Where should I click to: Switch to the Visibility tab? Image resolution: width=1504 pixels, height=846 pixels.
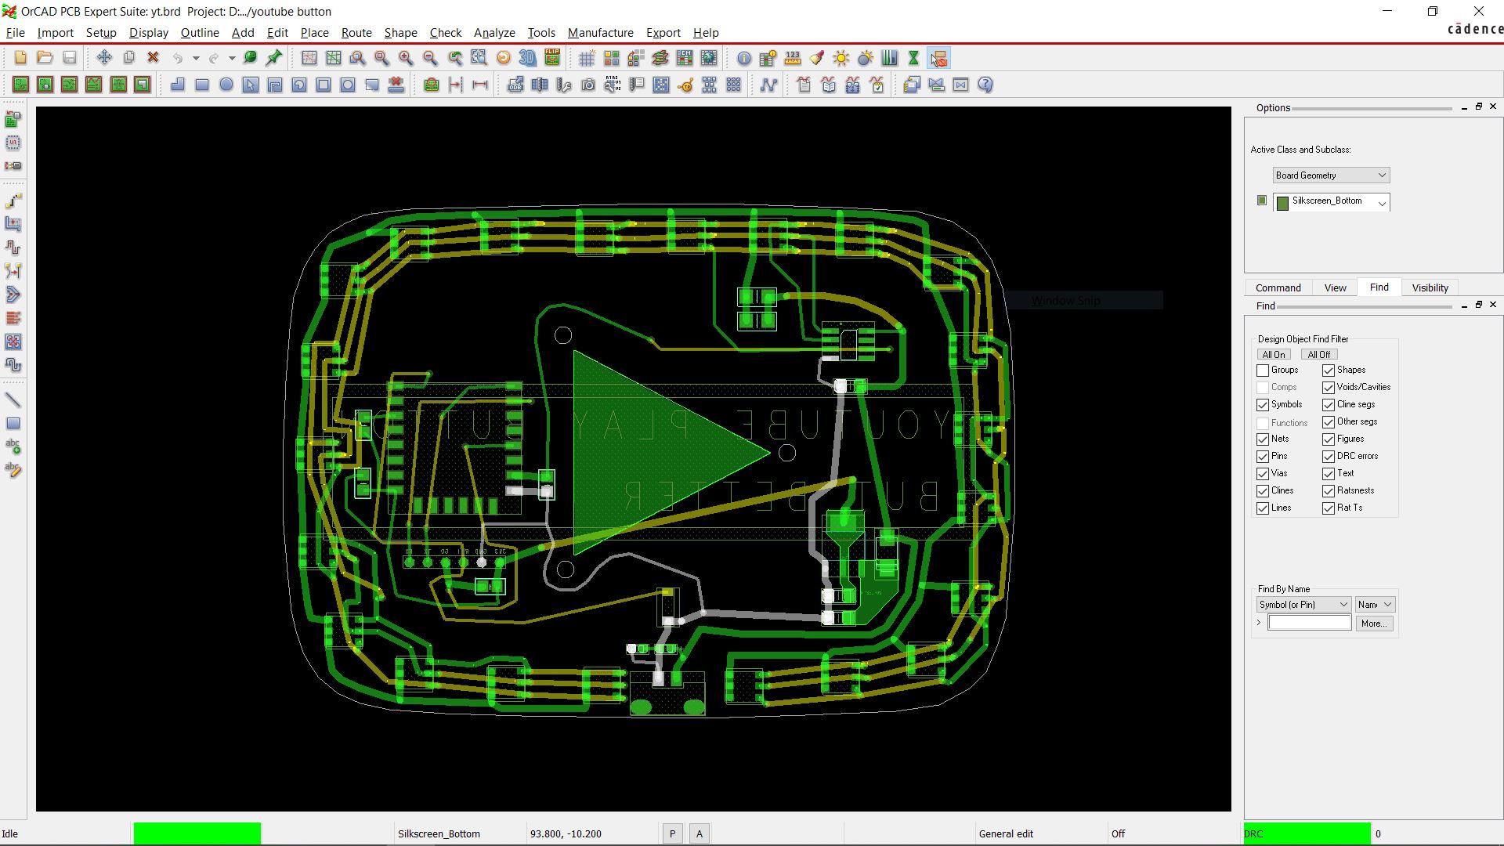(1430, 288)
